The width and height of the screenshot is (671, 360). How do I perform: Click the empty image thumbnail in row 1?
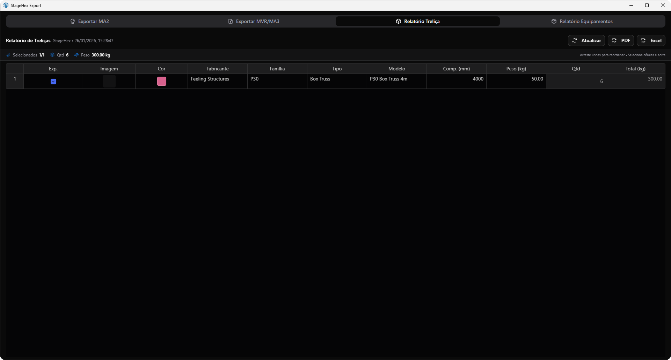click(x=109, y=81)
